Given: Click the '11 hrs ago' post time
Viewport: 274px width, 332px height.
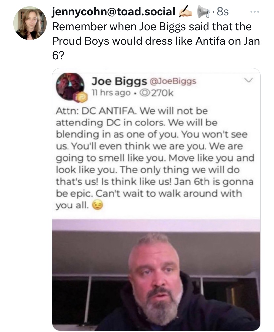Looking at the screenshot, I should [111, 93].
